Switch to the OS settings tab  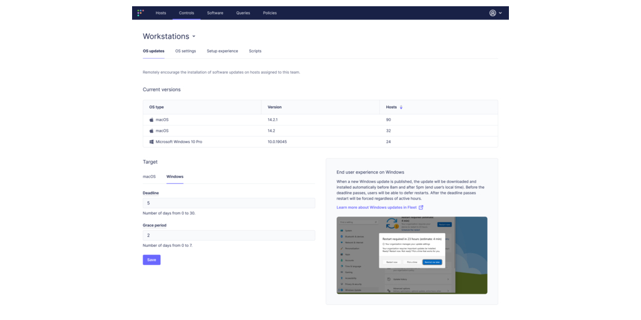coord(185,51)
